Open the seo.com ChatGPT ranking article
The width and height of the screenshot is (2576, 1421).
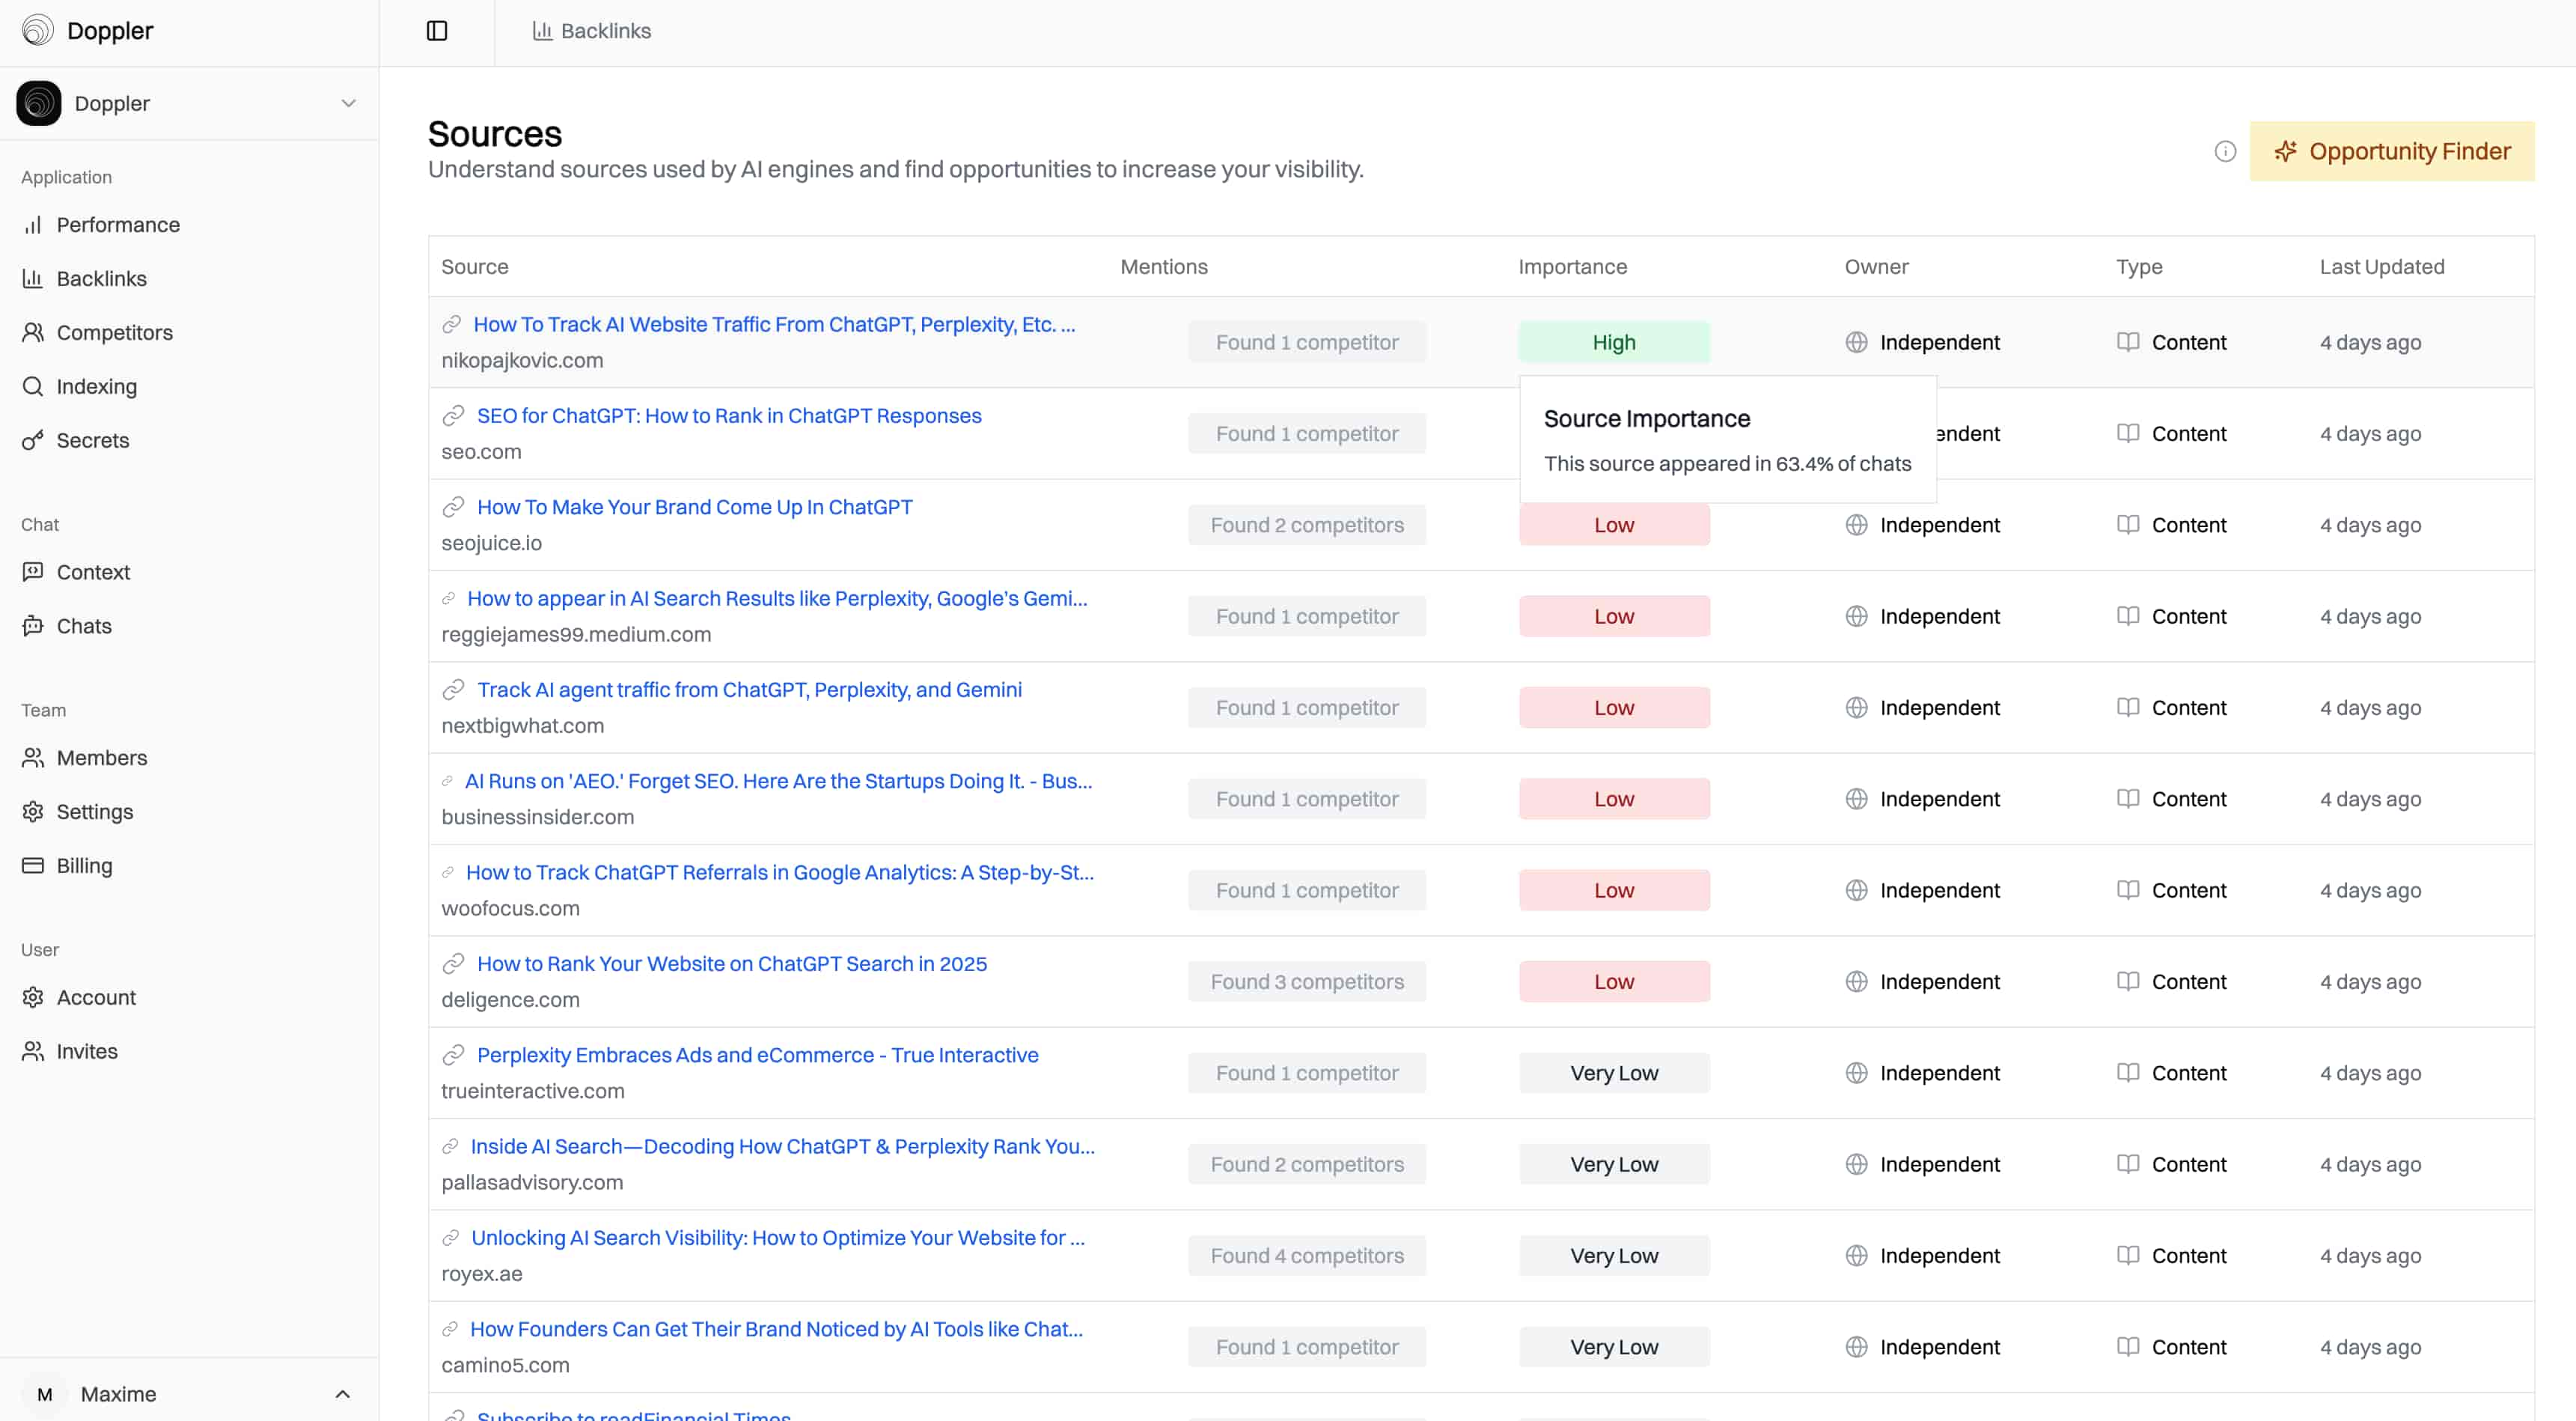tap(728, 416)
